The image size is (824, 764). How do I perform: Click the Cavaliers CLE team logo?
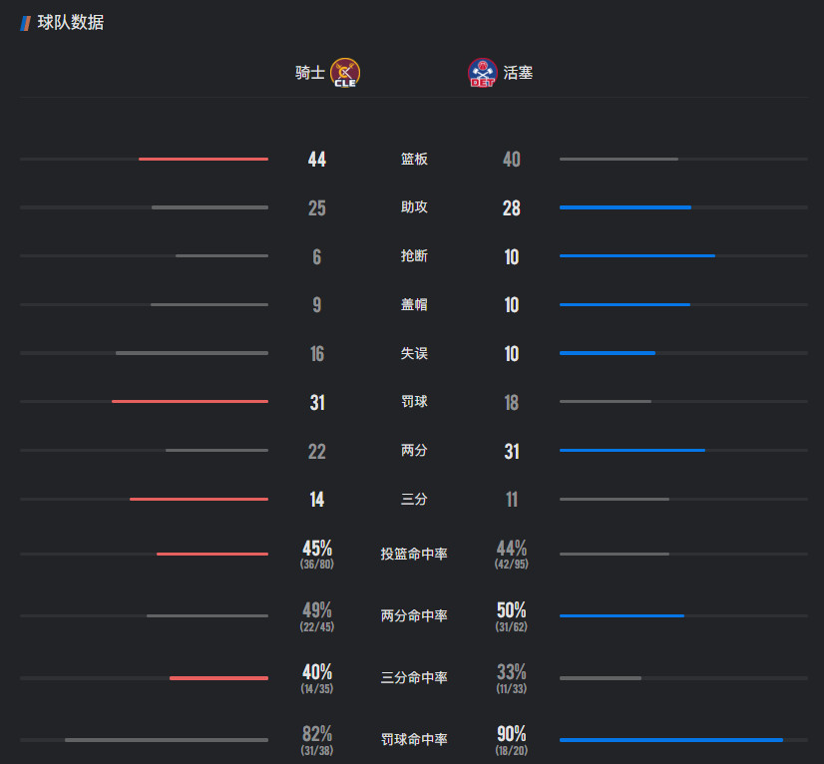pyautogui.click(x=345, y=73)
